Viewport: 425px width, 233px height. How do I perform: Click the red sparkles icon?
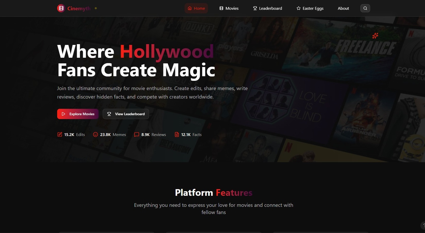tap(375, 36)
